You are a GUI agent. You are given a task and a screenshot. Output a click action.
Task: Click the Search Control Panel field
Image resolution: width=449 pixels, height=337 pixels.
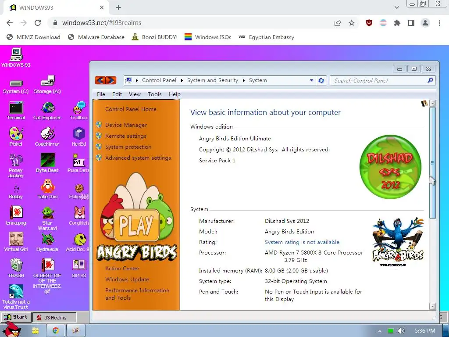point(382,81)
